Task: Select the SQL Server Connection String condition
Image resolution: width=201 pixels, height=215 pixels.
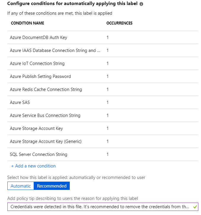Action: [39, 154]
